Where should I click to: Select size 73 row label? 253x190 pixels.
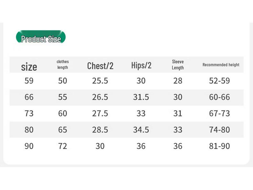[29, 113]
